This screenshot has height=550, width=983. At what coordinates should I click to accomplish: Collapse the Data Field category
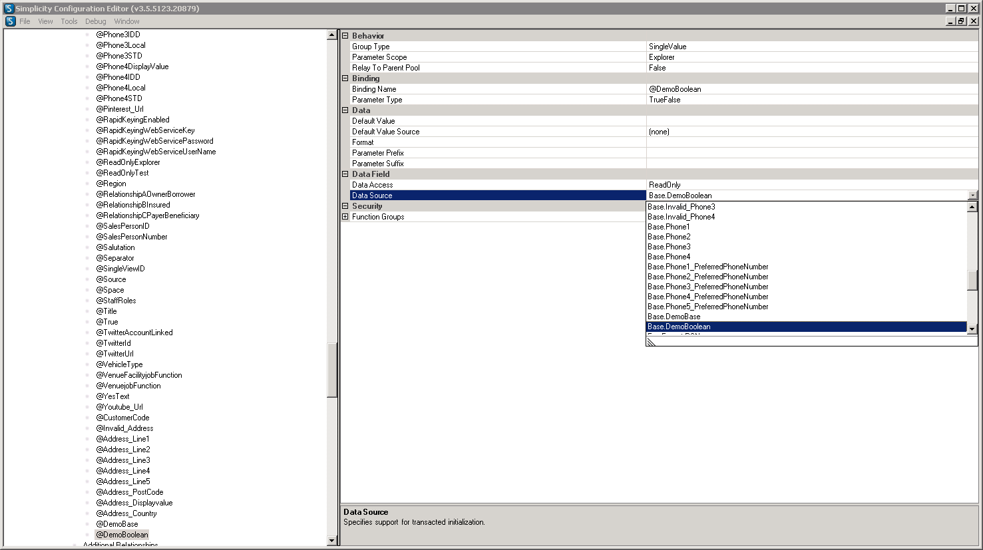(x=345, y=174)
